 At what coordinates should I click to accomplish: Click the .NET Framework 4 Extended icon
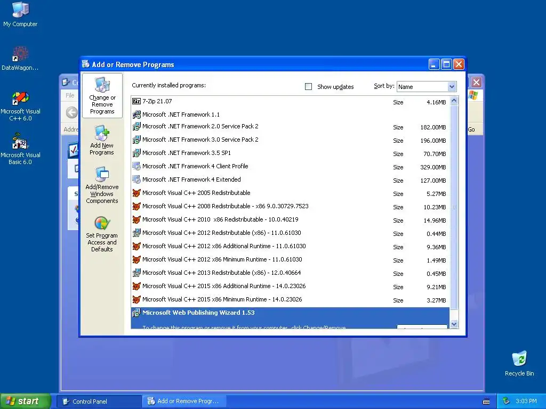136,179
